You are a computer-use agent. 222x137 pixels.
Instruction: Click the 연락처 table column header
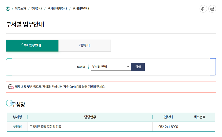coord(168,117)
